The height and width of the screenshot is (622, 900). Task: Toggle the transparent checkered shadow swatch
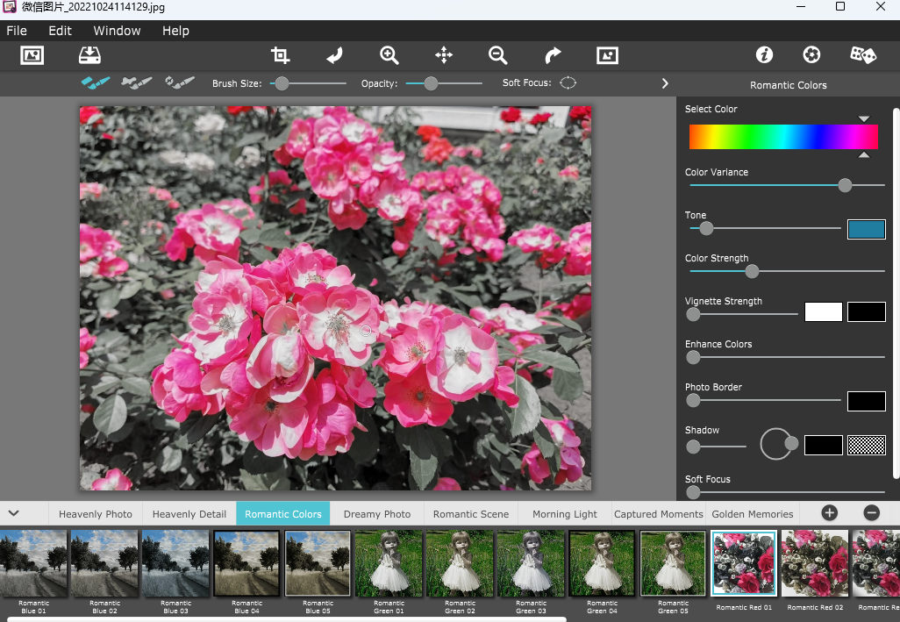866,445
